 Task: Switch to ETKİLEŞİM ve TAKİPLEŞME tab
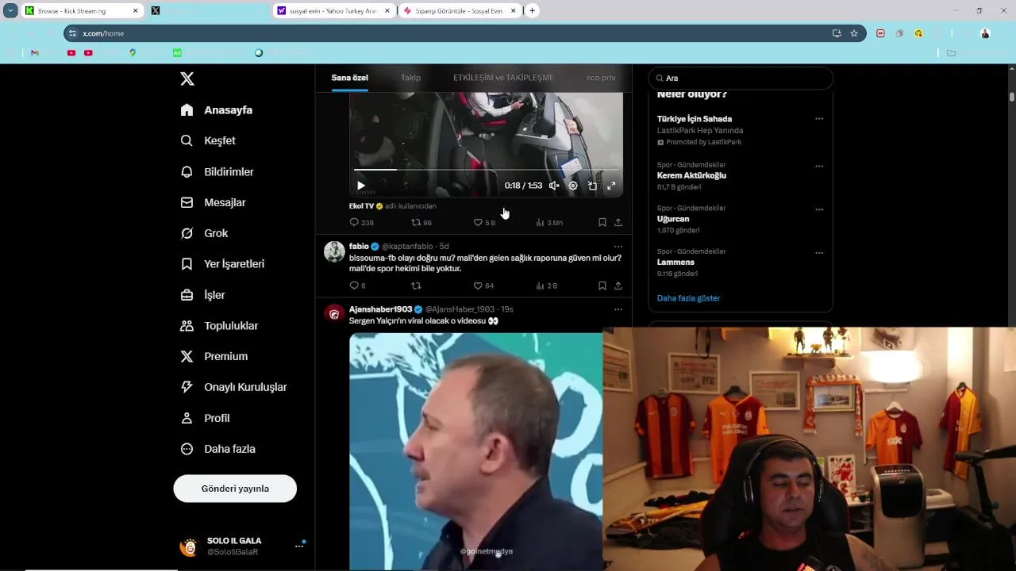503,78
